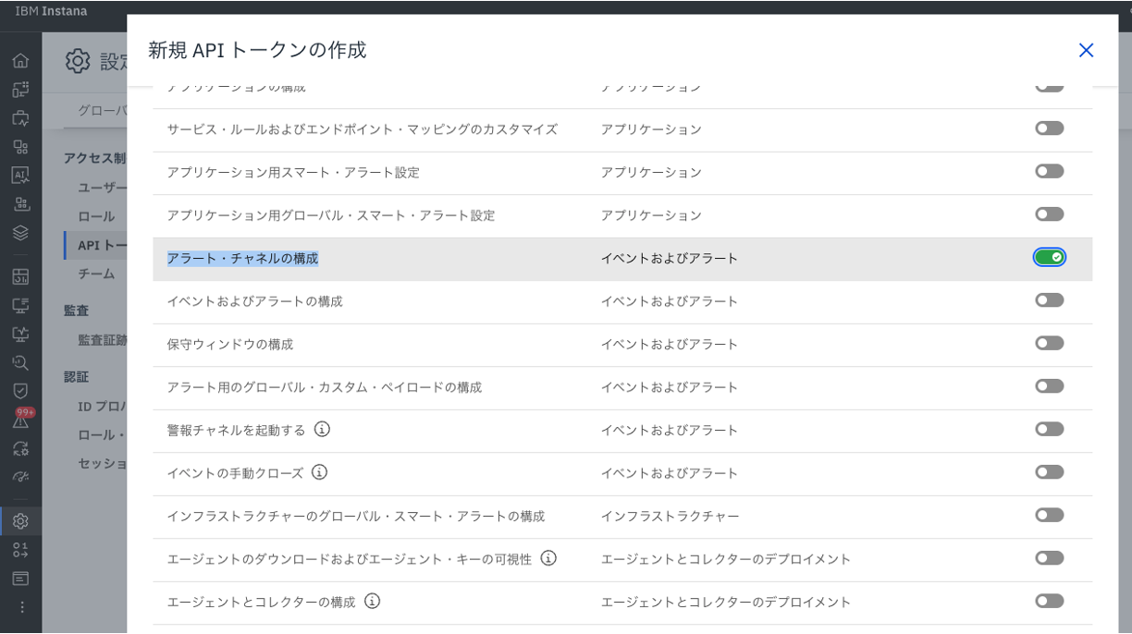The height and width of the screenshot is (634, 1132).
Task: Open the info icon beside 警報チャネルを起動する
Action: pyautogui.click(x=322, y=429)
